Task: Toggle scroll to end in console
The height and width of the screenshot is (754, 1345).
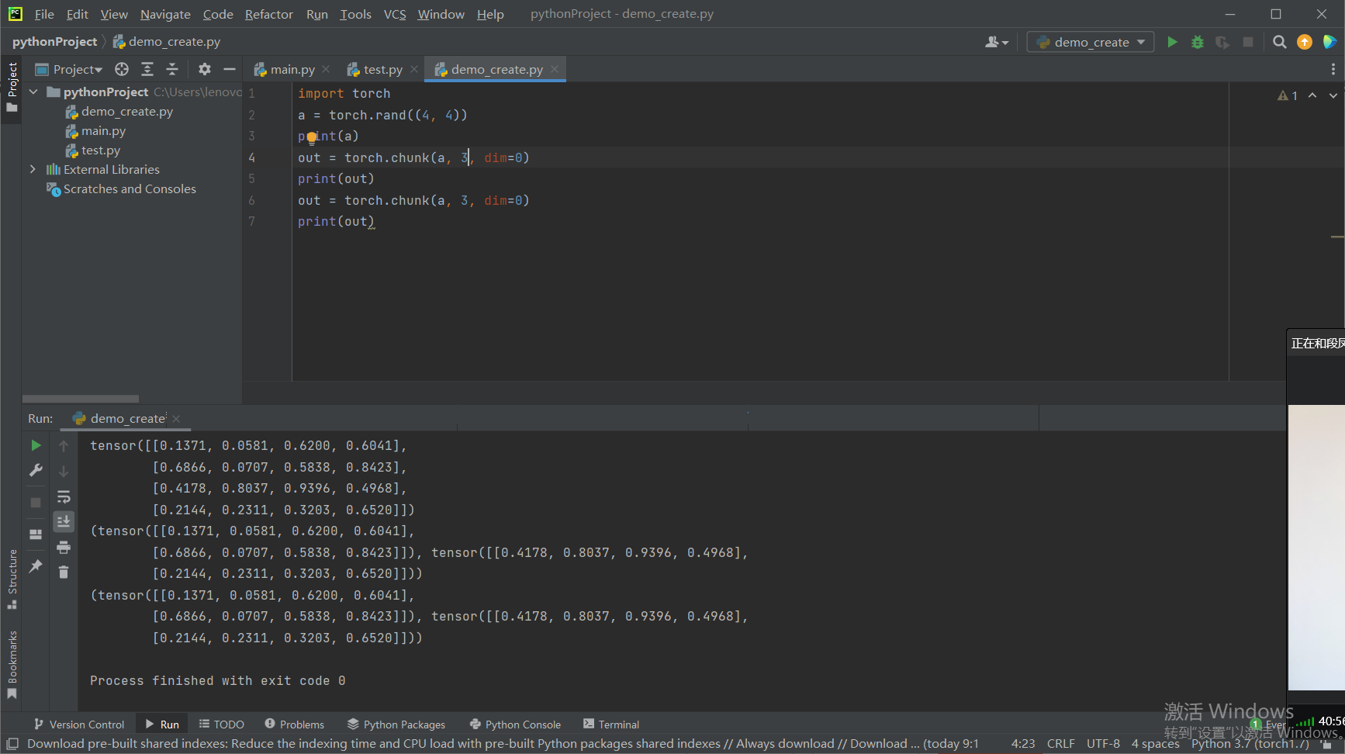Action: 64,521
